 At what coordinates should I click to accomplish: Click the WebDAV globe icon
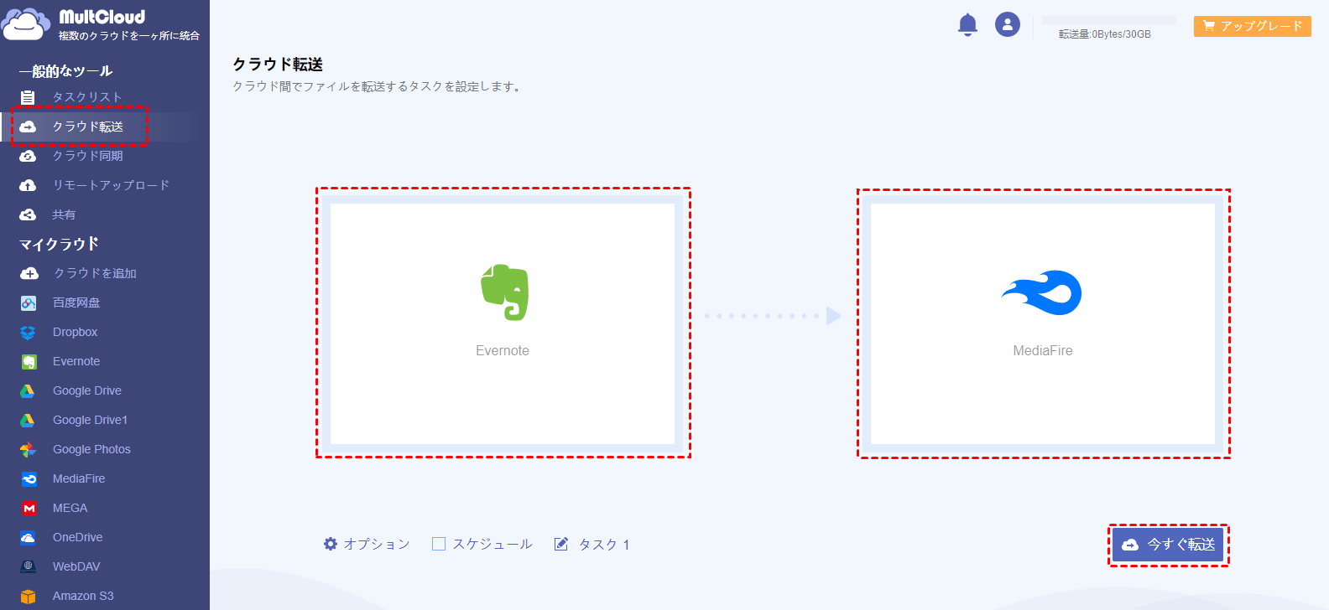tap(28, 567)
